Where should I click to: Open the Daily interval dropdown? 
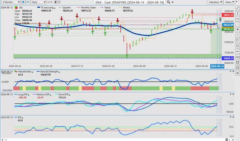point(38,2)
